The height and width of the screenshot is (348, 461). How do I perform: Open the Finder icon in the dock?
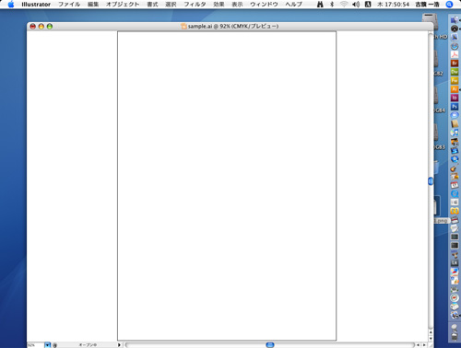click(455, 20)
